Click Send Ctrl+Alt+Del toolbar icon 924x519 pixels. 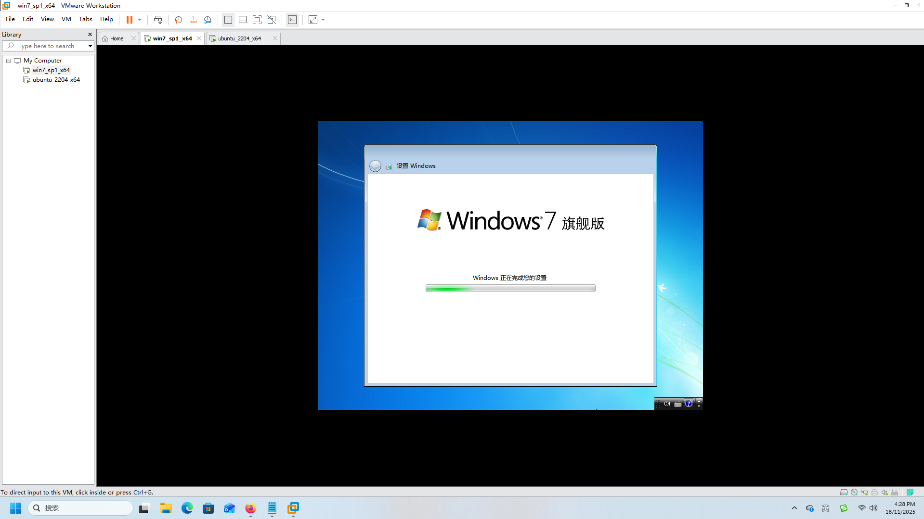click(157, 20)
